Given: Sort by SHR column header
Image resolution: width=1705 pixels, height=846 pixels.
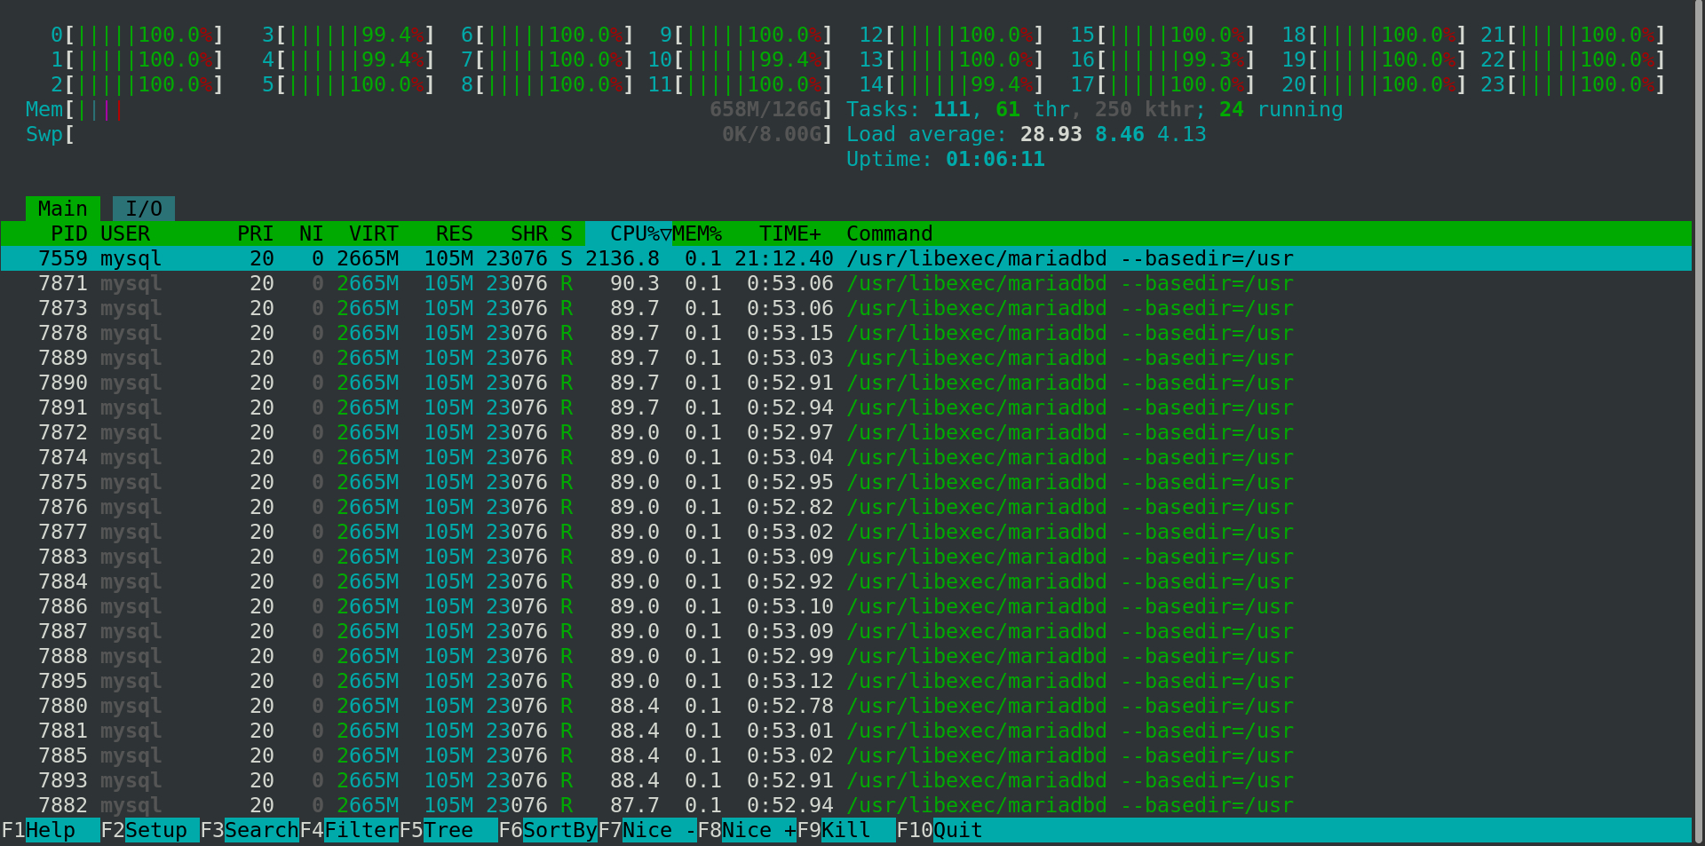Looking at the screenshot, I should (529, 233).
